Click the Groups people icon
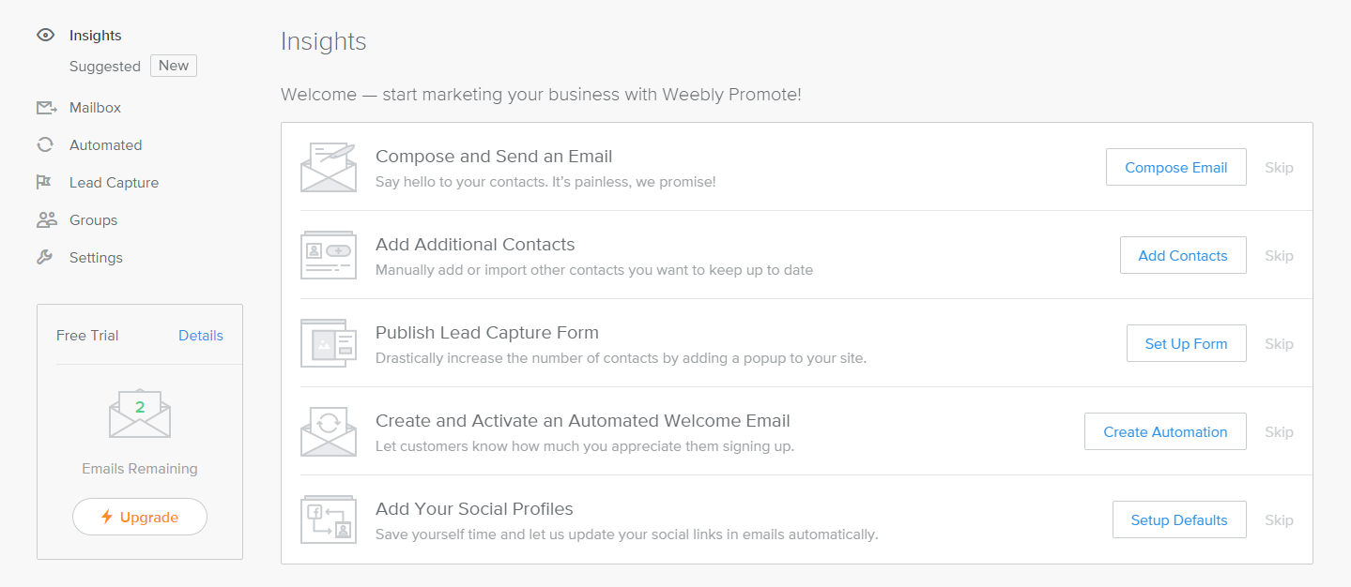Image resolution: width=1351 pixels, height=587 pixels. point(46,219)
